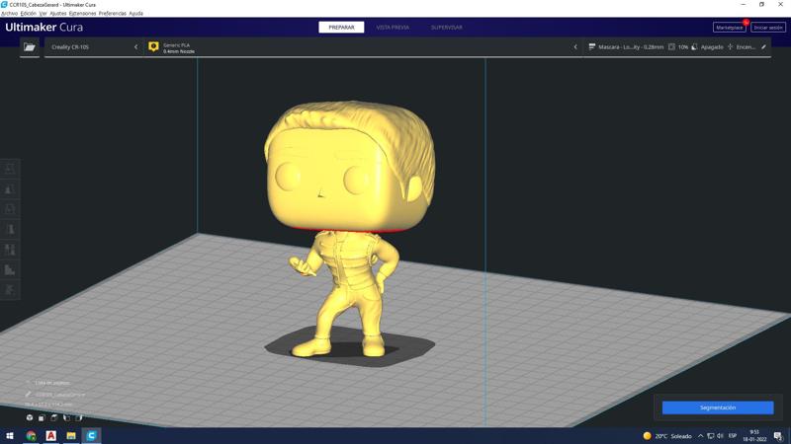The width and height of the screenshot is (791, 444).
Task: Click the edit pencil next to model name
Action: tap(28, 394)
